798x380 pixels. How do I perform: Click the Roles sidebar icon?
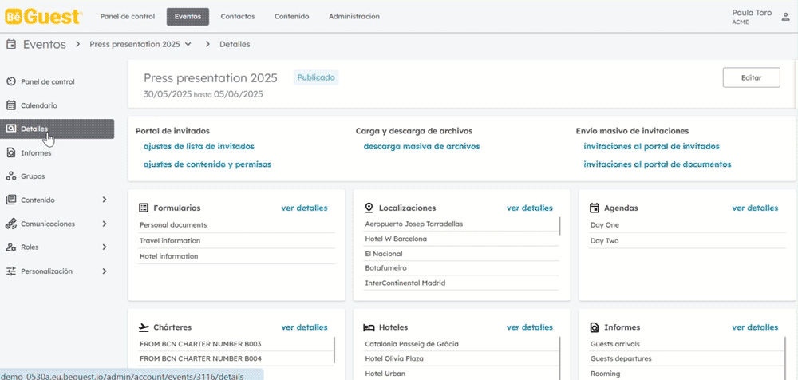point(11,247)
